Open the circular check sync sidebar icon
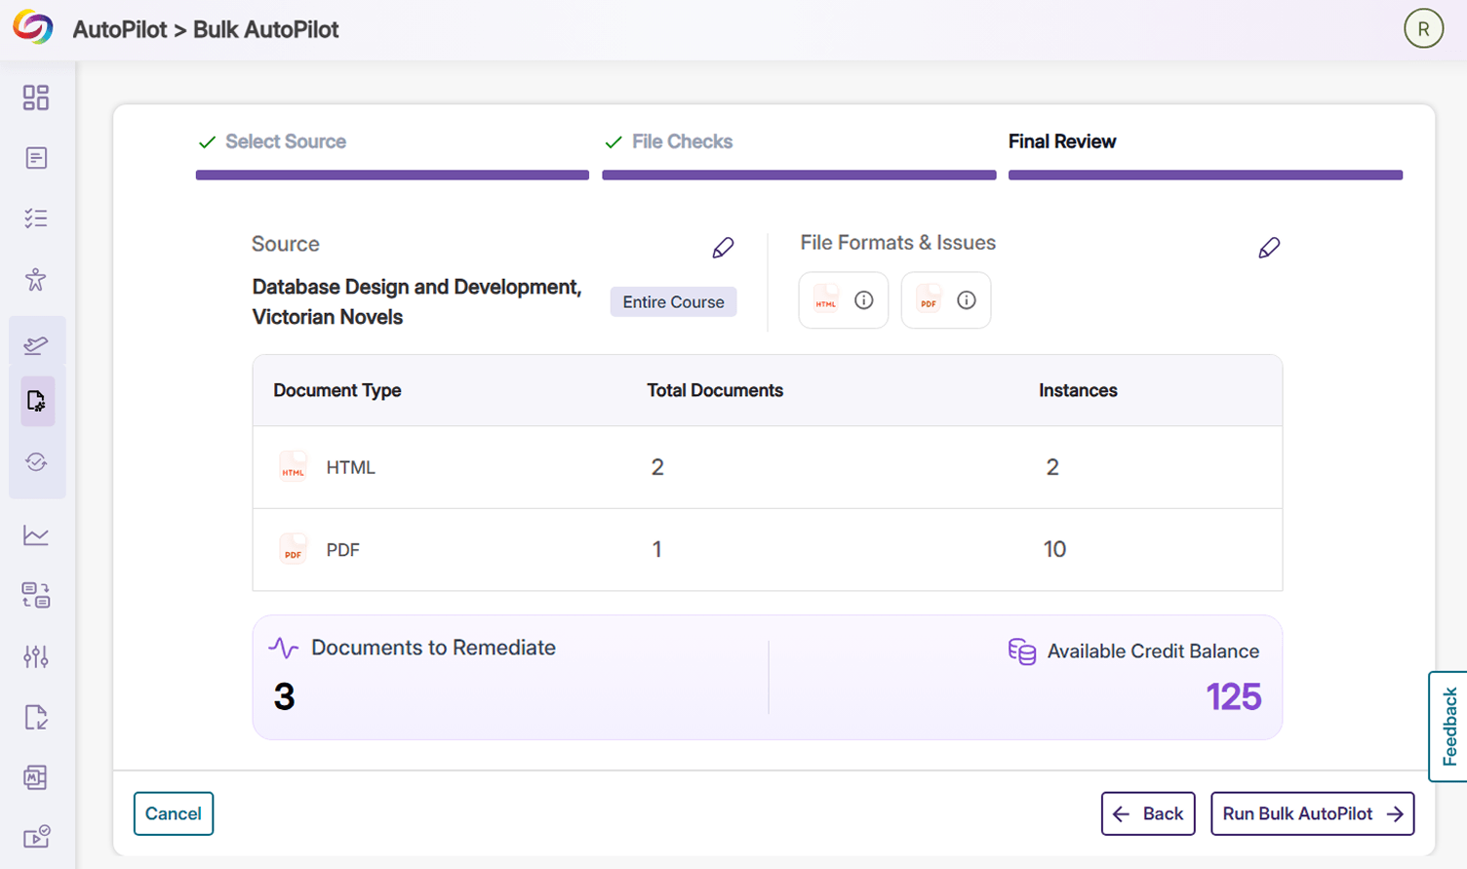This screenshot has height=869, width=1467. tap(36, 462)
